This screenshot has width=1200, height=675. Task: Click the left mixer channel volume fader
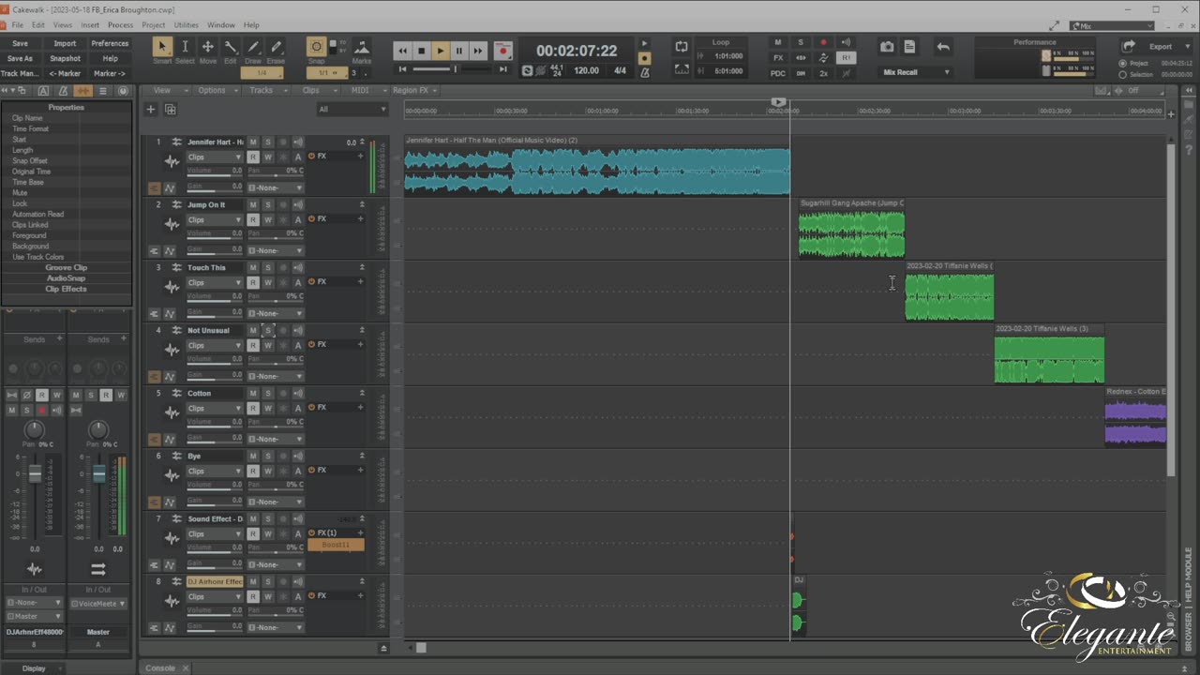(x=35, y=473)
